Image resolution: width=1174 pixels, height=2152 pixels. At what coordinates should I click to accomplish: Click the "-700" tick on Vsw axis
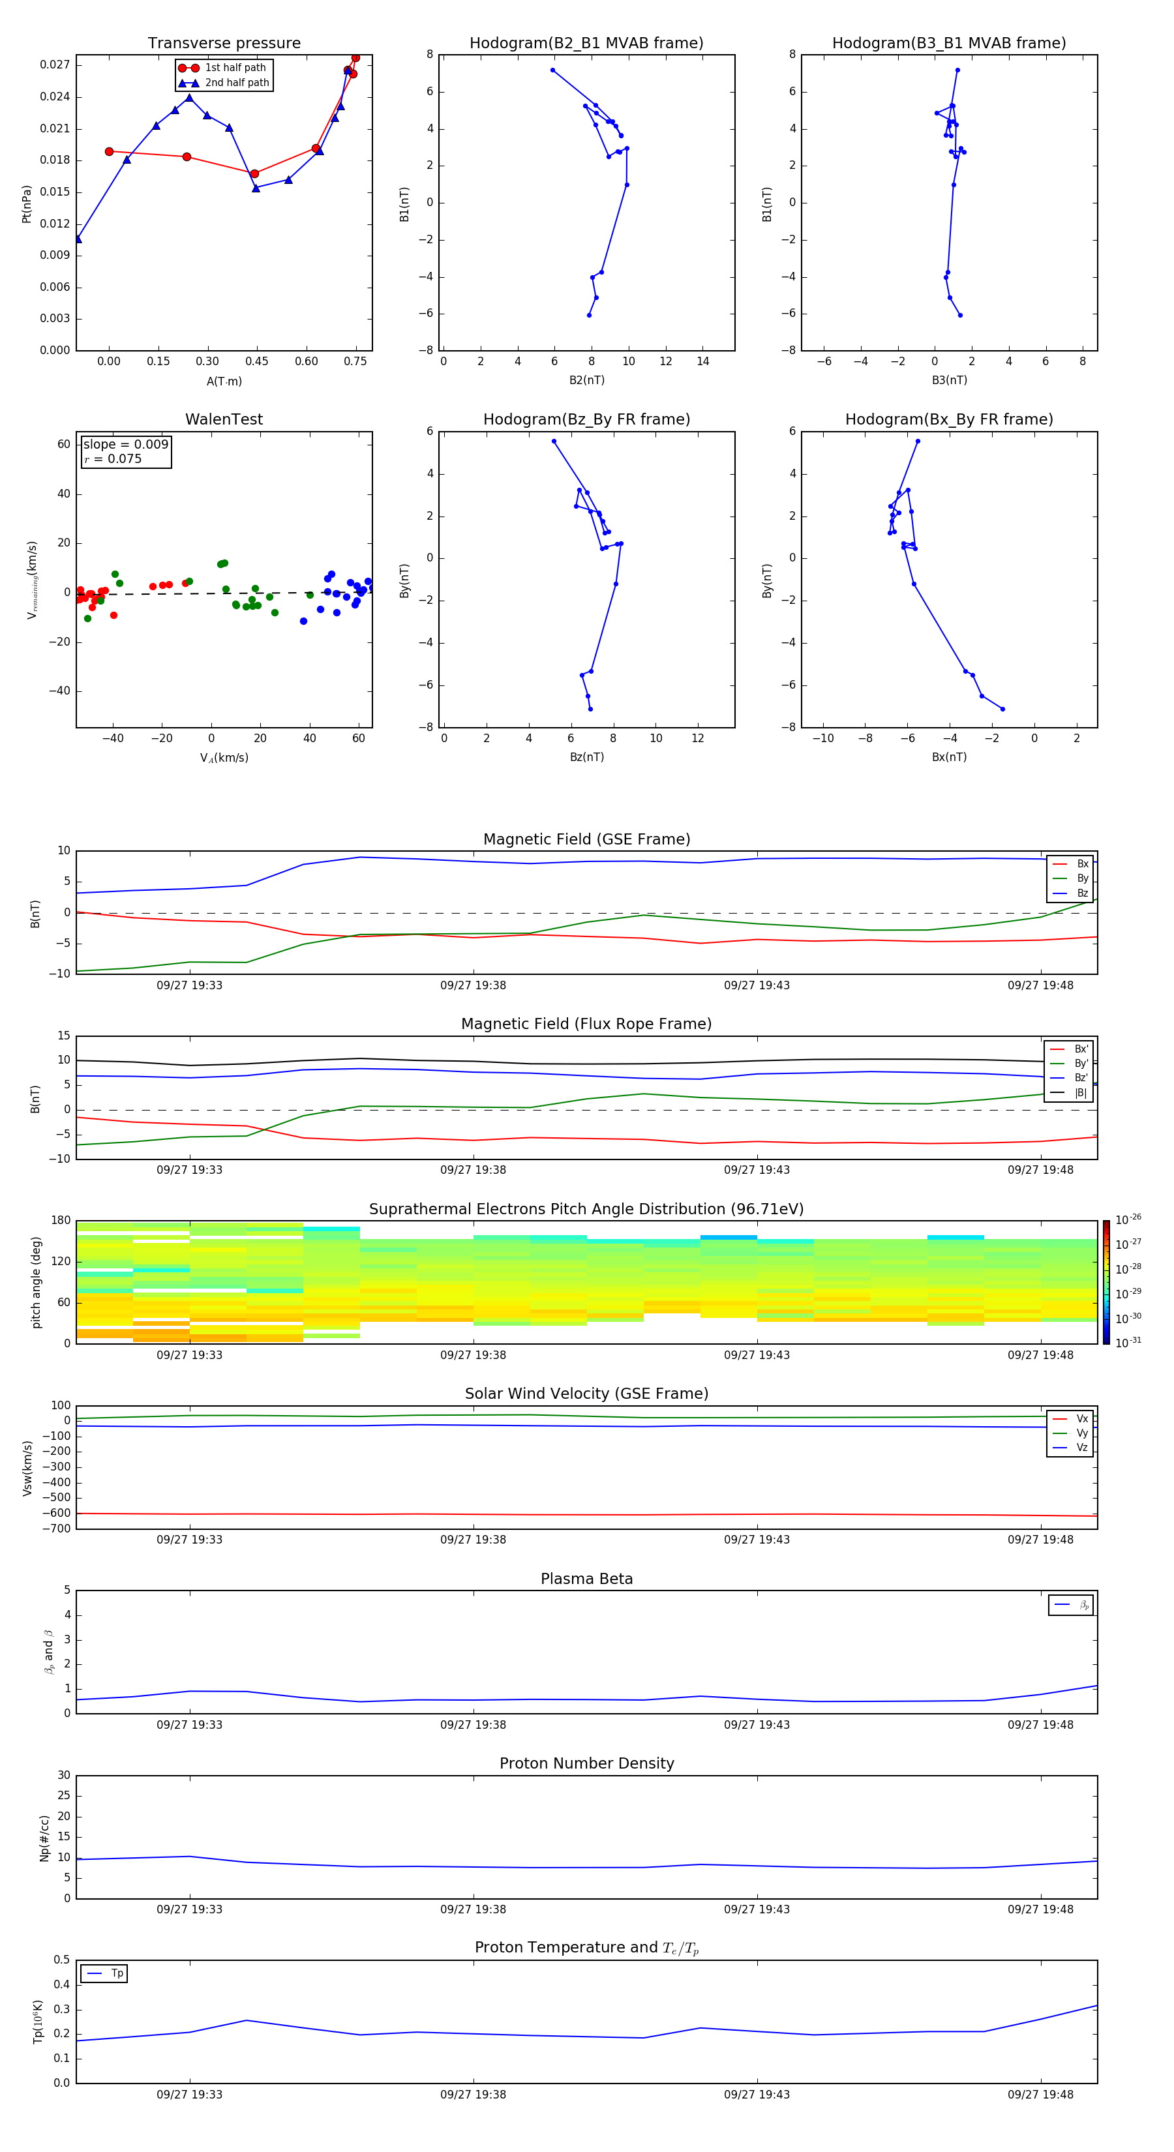click(x=57, y=1529)
